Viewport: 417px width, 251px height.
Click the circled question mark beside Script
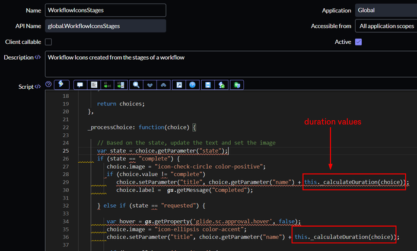pyautogui.click(x=49, y=85)
